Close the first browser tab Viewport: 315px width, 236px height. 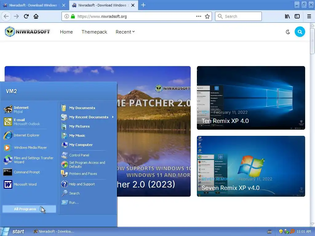(x=64, y=5)
